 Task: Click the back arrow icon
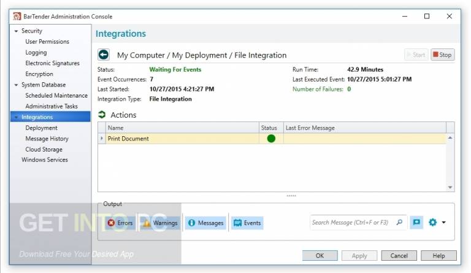pyautogui.click(x=104, y=55)
